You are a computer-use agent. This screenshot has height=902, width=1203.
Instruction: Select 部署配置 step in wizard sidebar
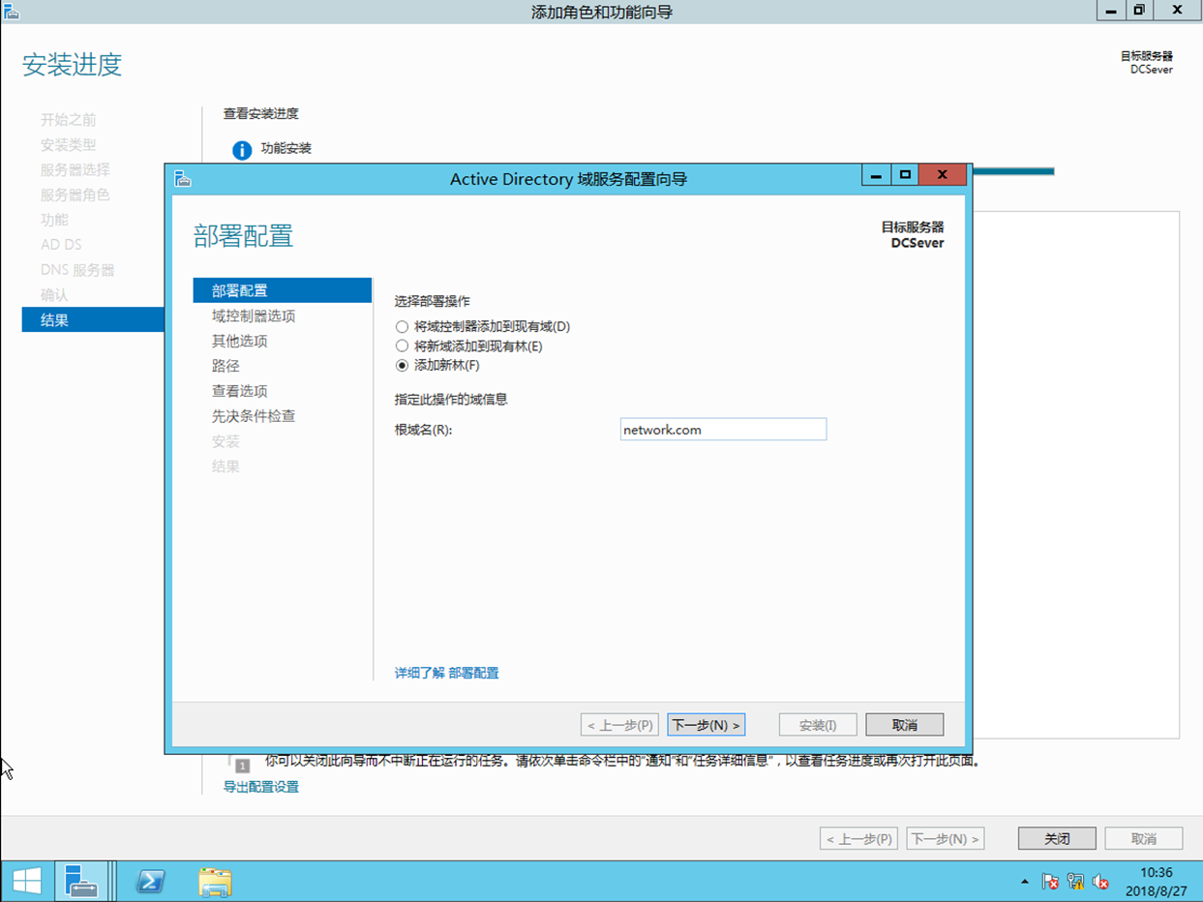(282, 290)
